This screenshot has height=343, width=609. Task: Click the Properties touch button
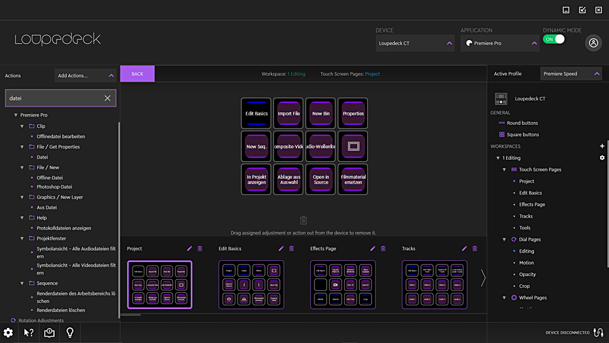point(353,113)
